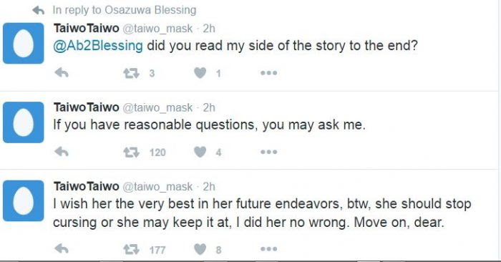
Task: Retweet the tweet with 3 retweets
Action: (x=131, y=74)
